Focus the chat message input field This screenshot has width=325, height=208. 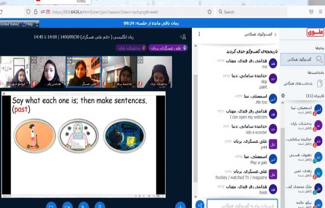pyautogui.click(x=242, y=205)
